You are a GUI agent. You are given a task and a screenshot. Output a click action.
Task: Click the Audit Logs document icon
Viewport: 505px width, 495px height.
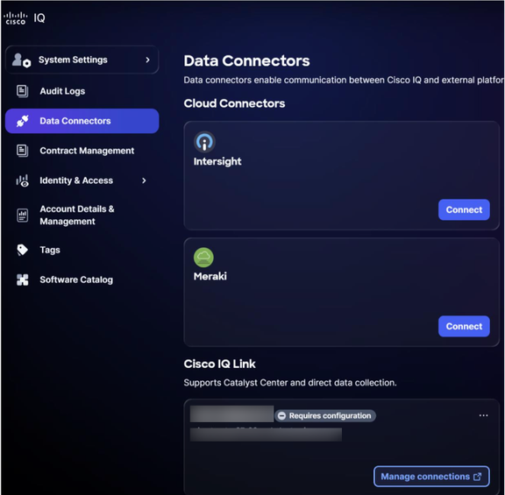[x=22, y=91]
